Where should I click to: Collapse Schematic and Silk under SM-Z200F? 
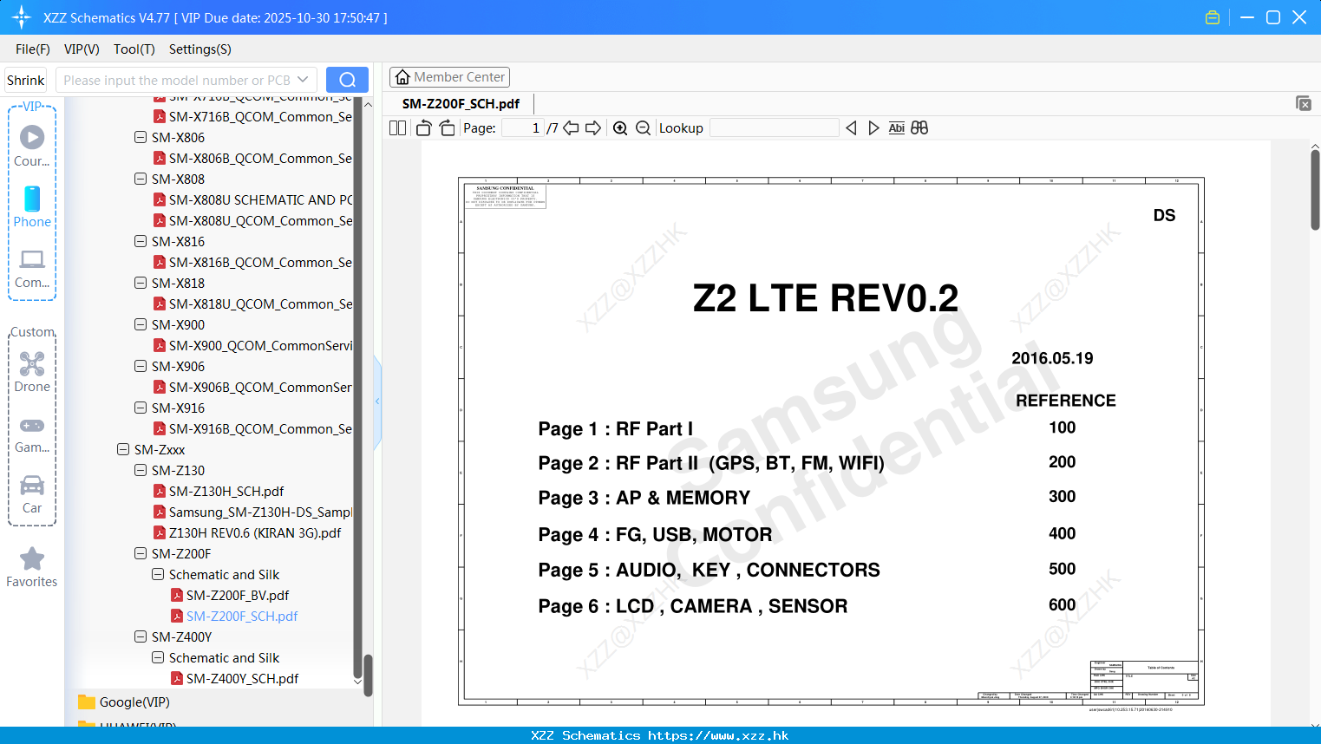pos(158,574)
